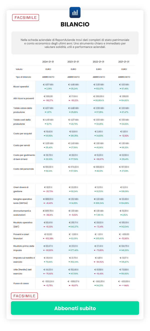Click the top FACSIMILE badge
The image size is (150, 331).
click(25, 18)
